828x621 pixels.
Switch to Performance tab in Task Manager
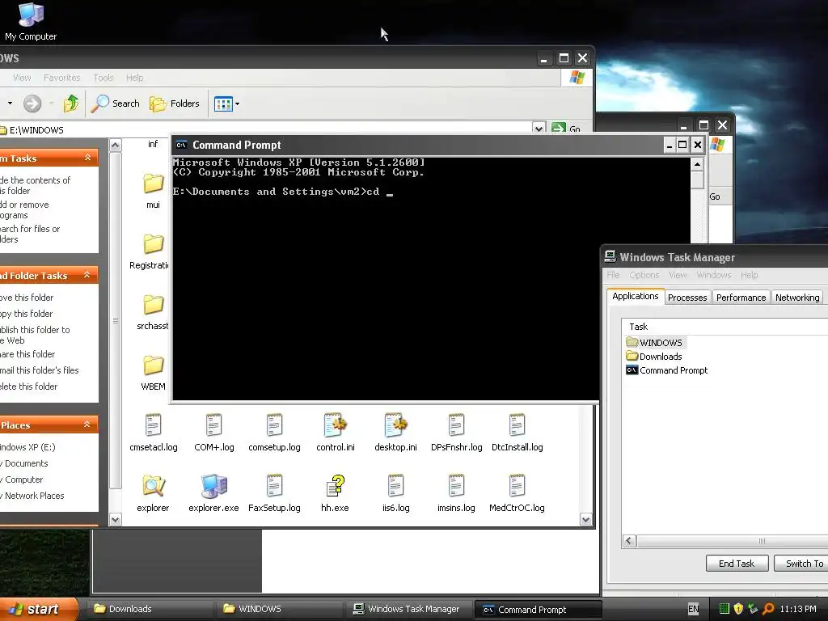click(741, 298)
